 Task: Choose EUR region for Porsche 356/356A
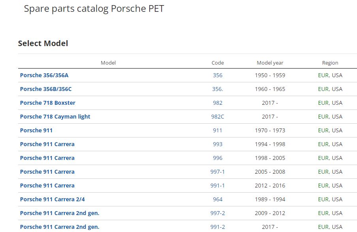click(x=323, y=75)
